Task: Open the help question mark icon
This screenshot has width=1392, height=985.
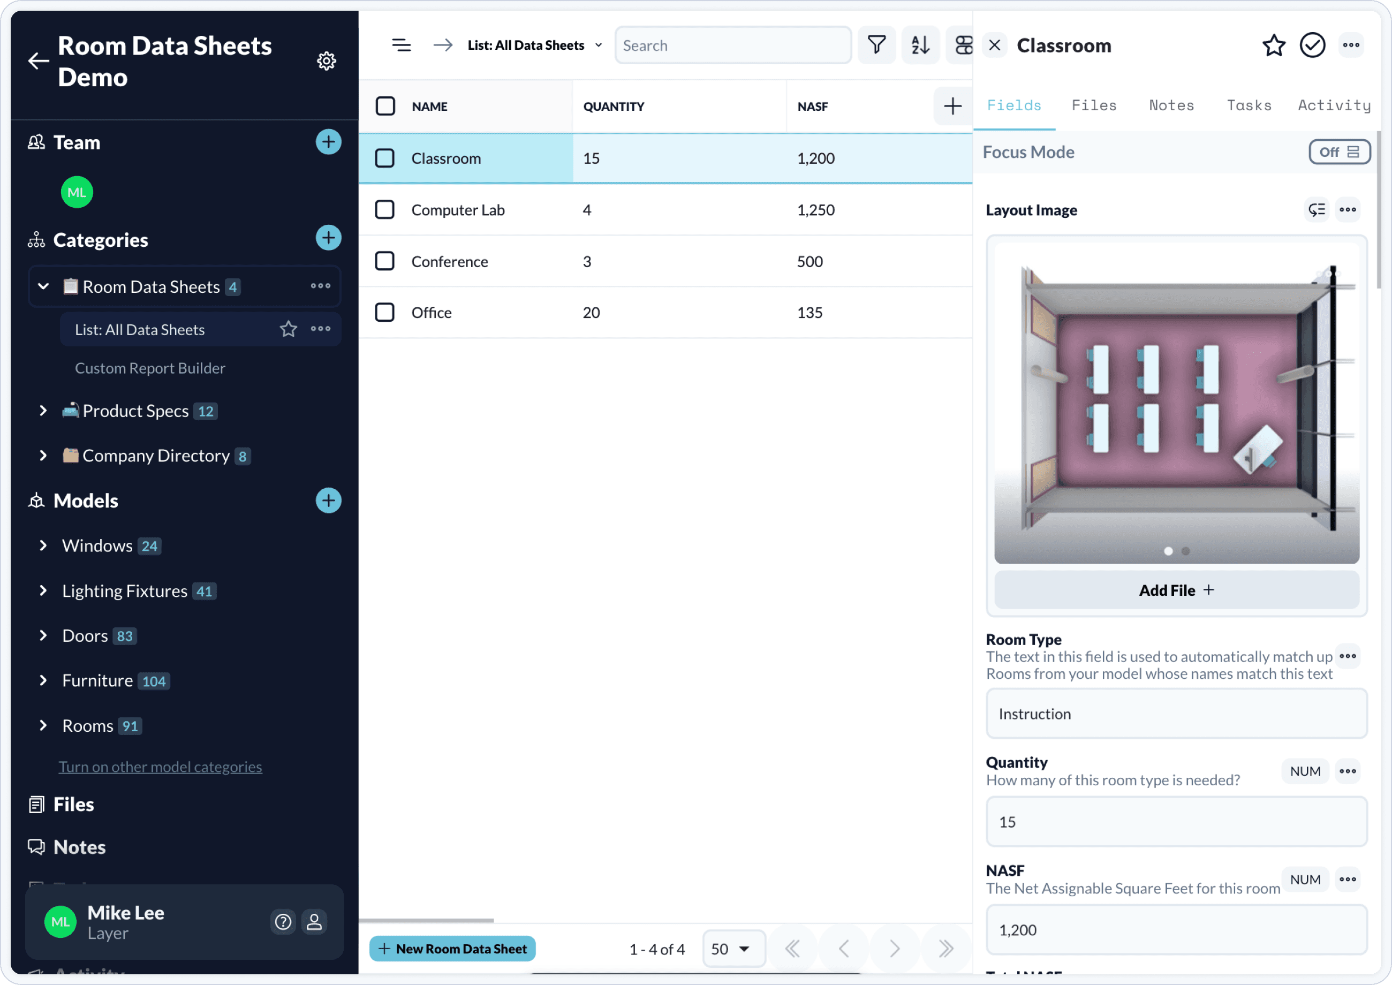Action: [283, 922]
